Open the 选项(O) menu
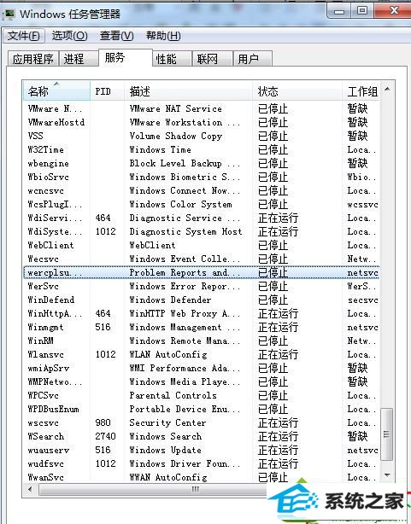411x524 pixels. click(69, 36)
